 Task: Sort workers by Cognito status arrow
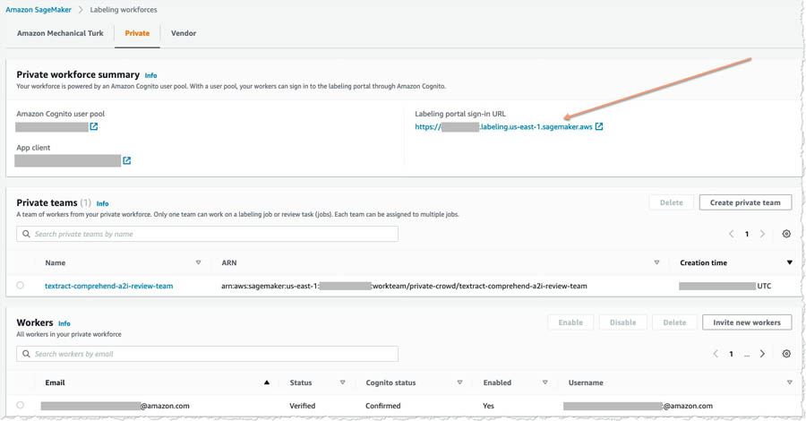click(x=459, y=382)
